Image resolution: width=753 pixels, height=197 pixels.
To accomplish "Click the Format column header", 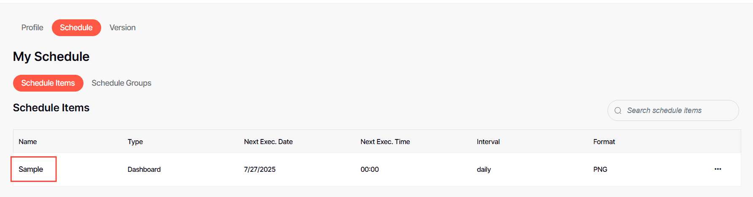I will pyautogui.click(x=604, y=142).
